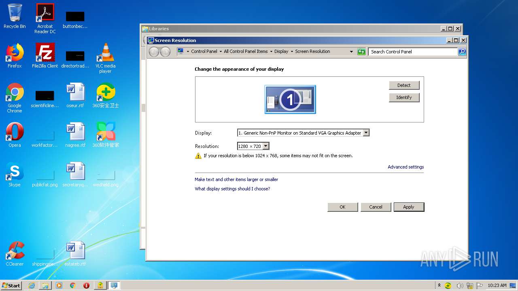The image size is (518, 291).
Task: Open Advanced settings link
Action: (x=405, y=167)
